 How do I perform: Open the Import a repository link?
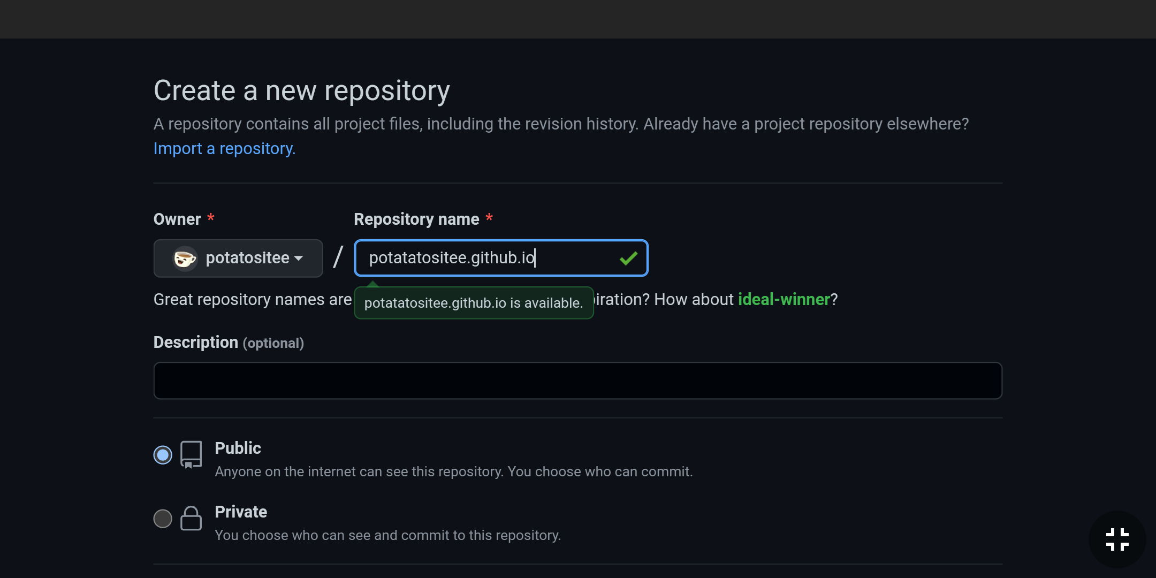click(x=224, y=148)
